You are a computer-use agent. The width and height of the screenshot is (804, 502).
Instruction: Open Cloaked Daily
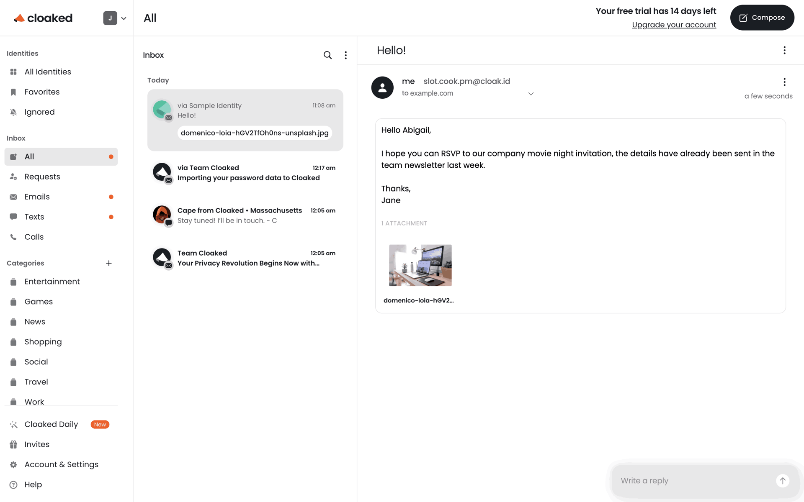61,425
